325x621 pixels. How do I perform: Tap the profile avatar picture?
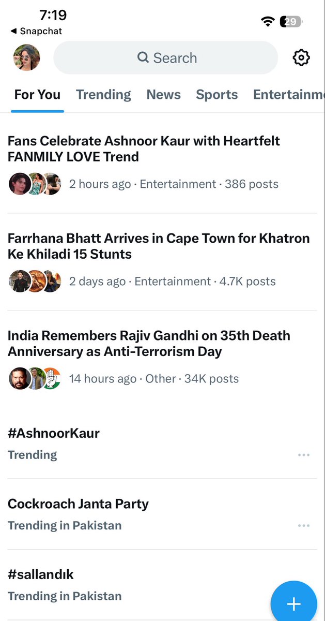[26, 57]
